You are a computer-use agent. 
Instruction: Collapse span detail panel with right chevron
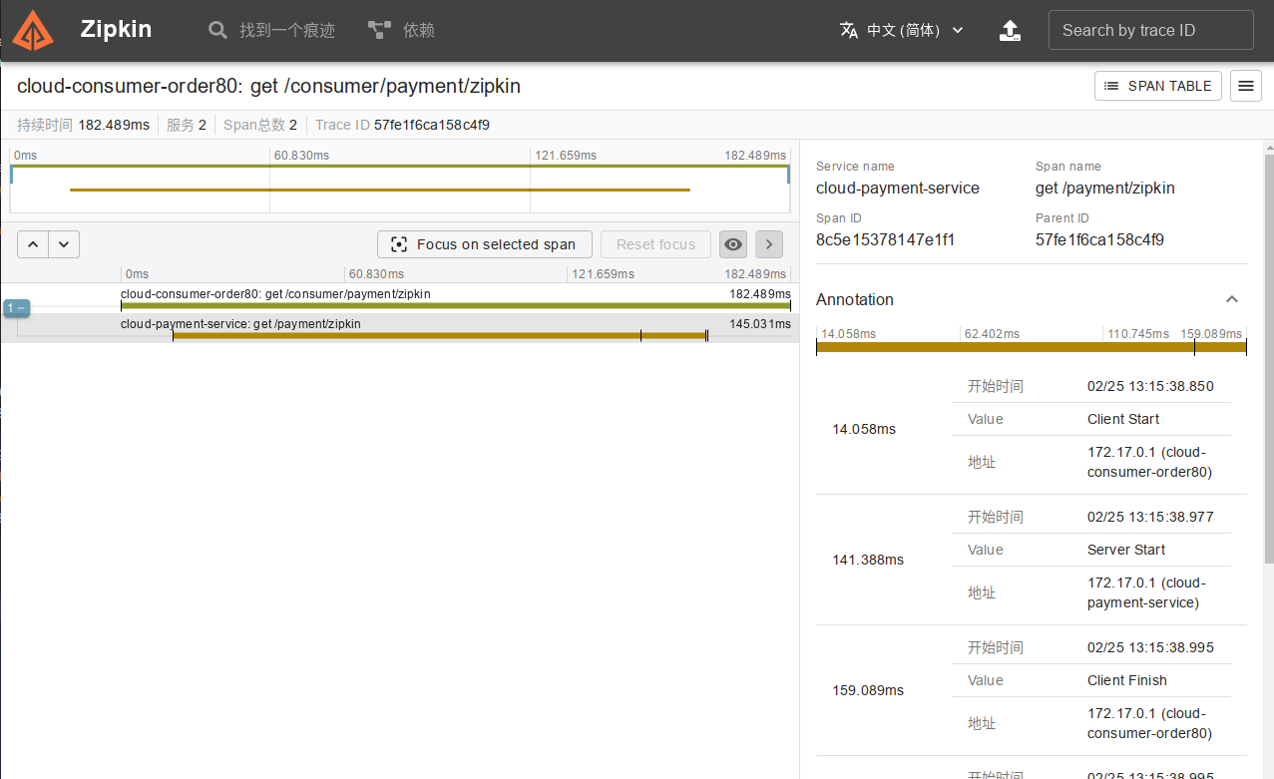769,244
